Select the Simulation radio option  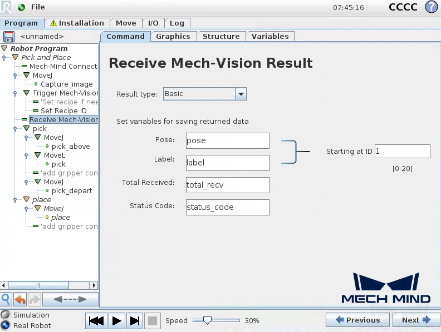6,315
